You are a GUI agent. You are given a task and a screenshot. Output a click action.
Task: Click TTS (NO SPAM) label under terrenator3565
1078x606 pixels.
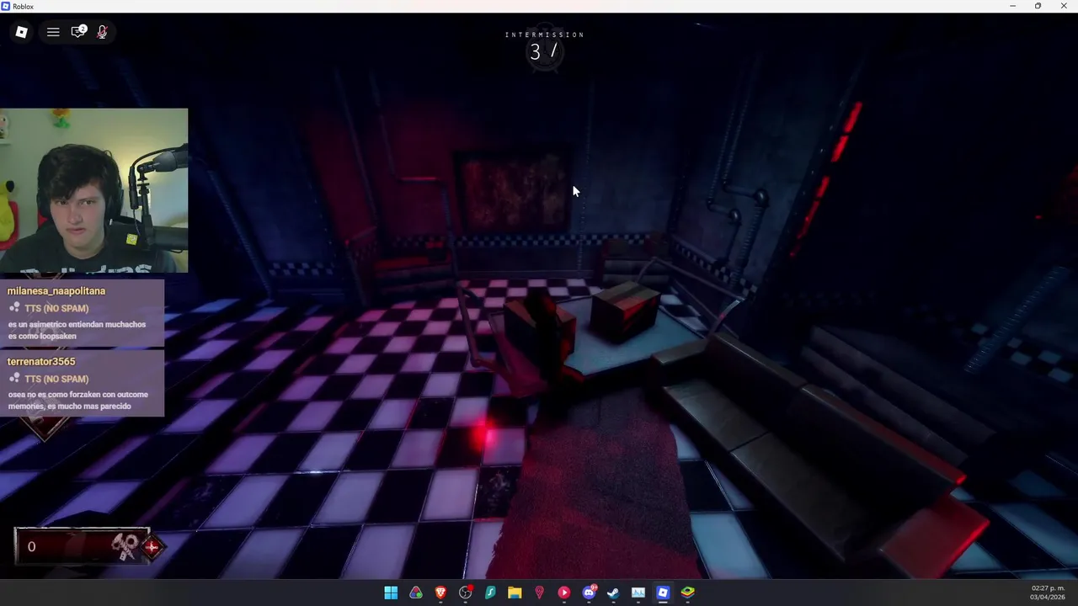pyautogui.click(x=56, y=379)
